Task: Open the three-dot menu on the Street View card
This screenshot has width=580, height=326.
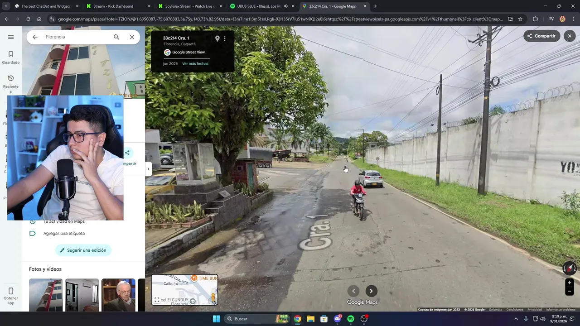Action: click(x=224, y=38)
